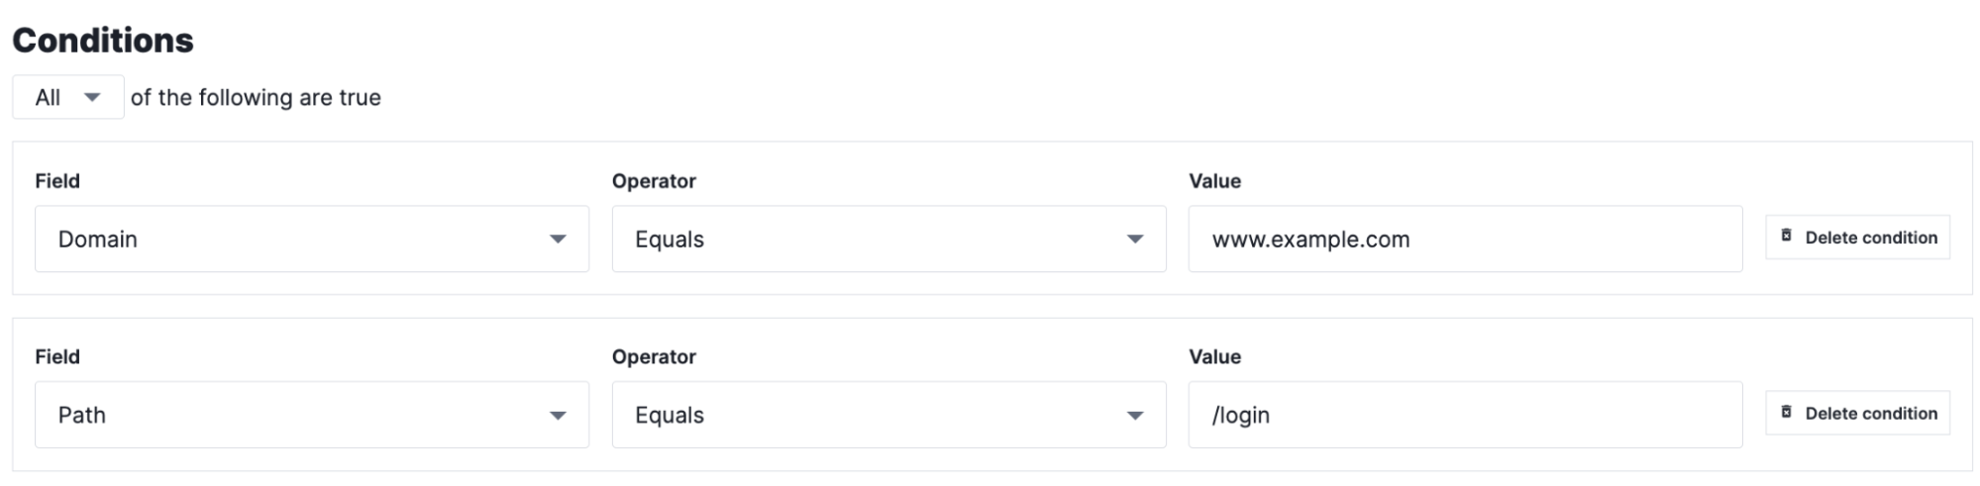The width and height of the screenshot is (1980, 486).
Task: Click the arrow in the Domain row's Equals box
Action: [1135, 240]
